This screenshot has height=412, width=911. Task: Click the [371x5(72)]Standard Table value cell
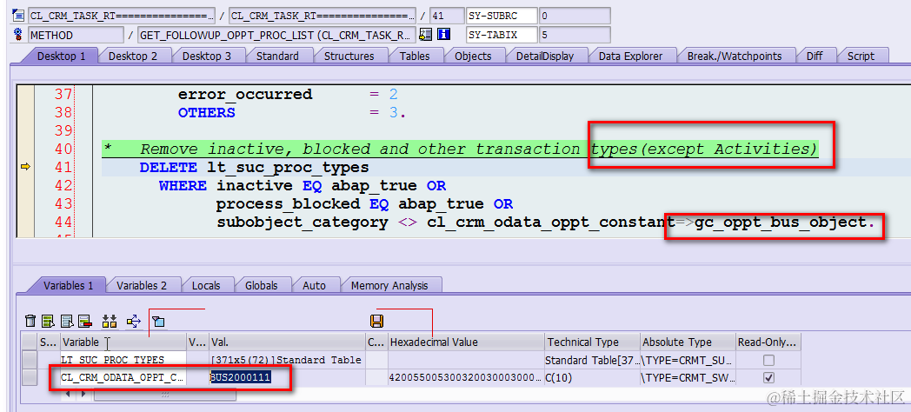tap(287, 360)
